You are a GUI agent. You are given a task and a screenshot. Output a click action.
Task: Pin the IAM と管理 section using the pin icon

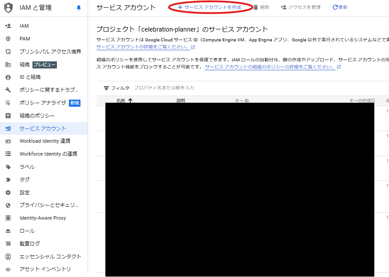(79, 8)
